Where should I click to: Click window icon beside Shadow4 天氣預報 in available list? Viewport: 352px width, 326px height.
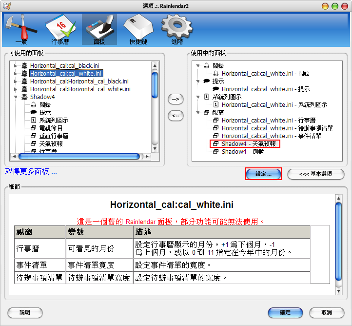click(34, 143)
